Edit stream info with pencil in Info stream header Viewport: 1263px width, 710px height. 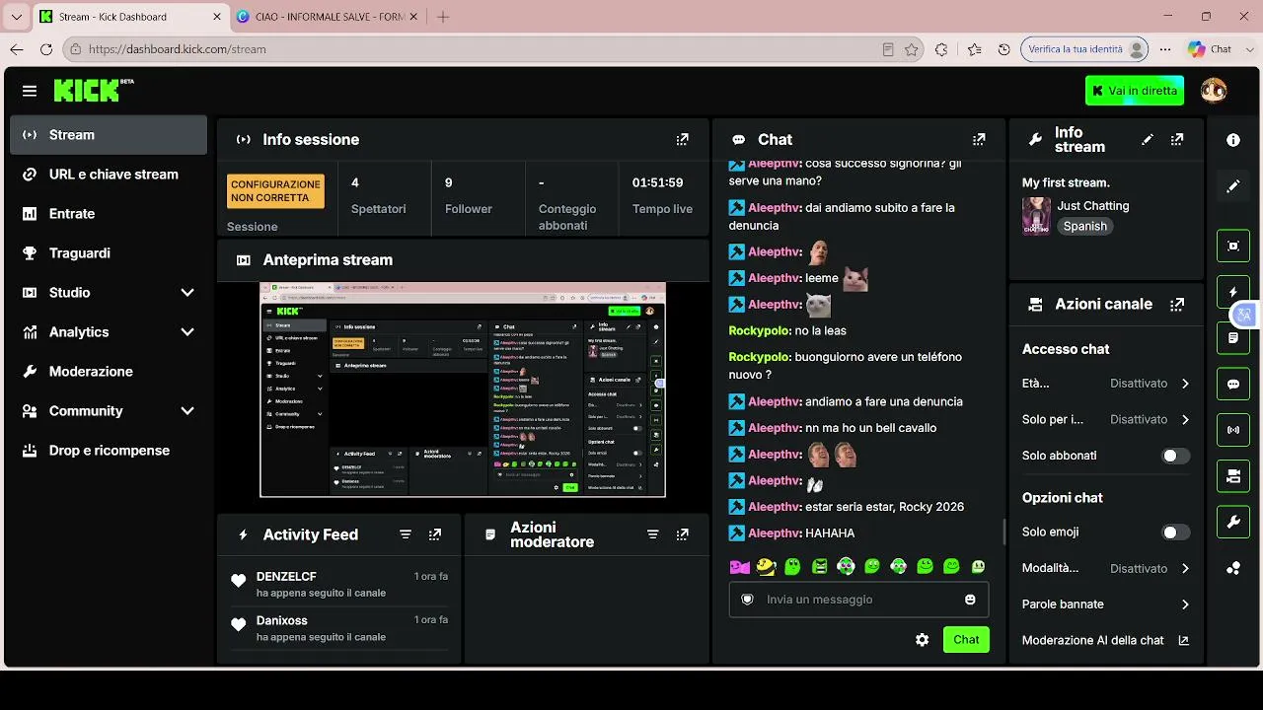coord(1147,140)
